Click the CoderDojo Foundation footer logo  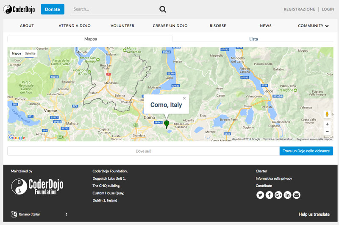point(37,186)
